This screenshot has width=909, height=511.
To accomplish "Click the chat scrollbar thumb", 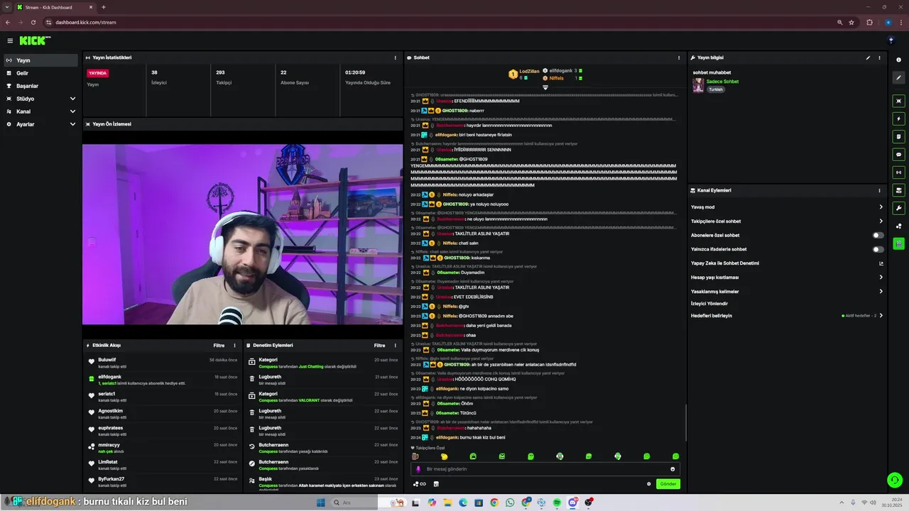I will click(x=686, y=422).
